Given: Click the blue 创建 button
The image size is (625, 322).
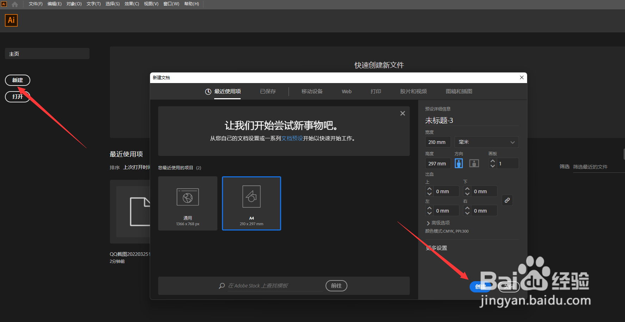Looking at the screenshot, I should (481, 287).
